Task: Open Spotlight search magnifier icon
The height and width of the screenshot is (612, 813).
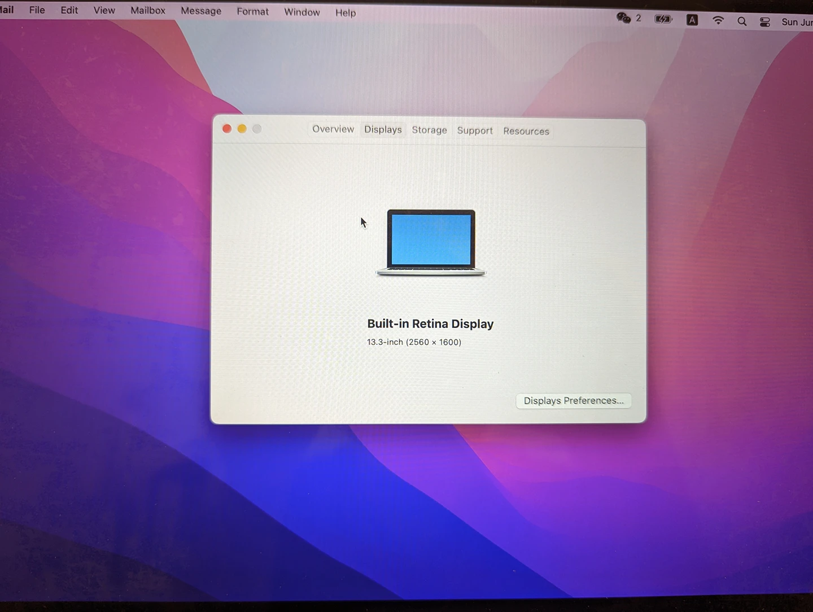Action: tap(742, 21)
